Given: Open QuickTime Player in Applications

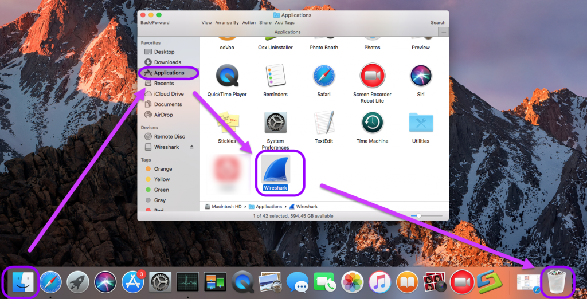Looking at the screenshot, I should tap(227, 76).
